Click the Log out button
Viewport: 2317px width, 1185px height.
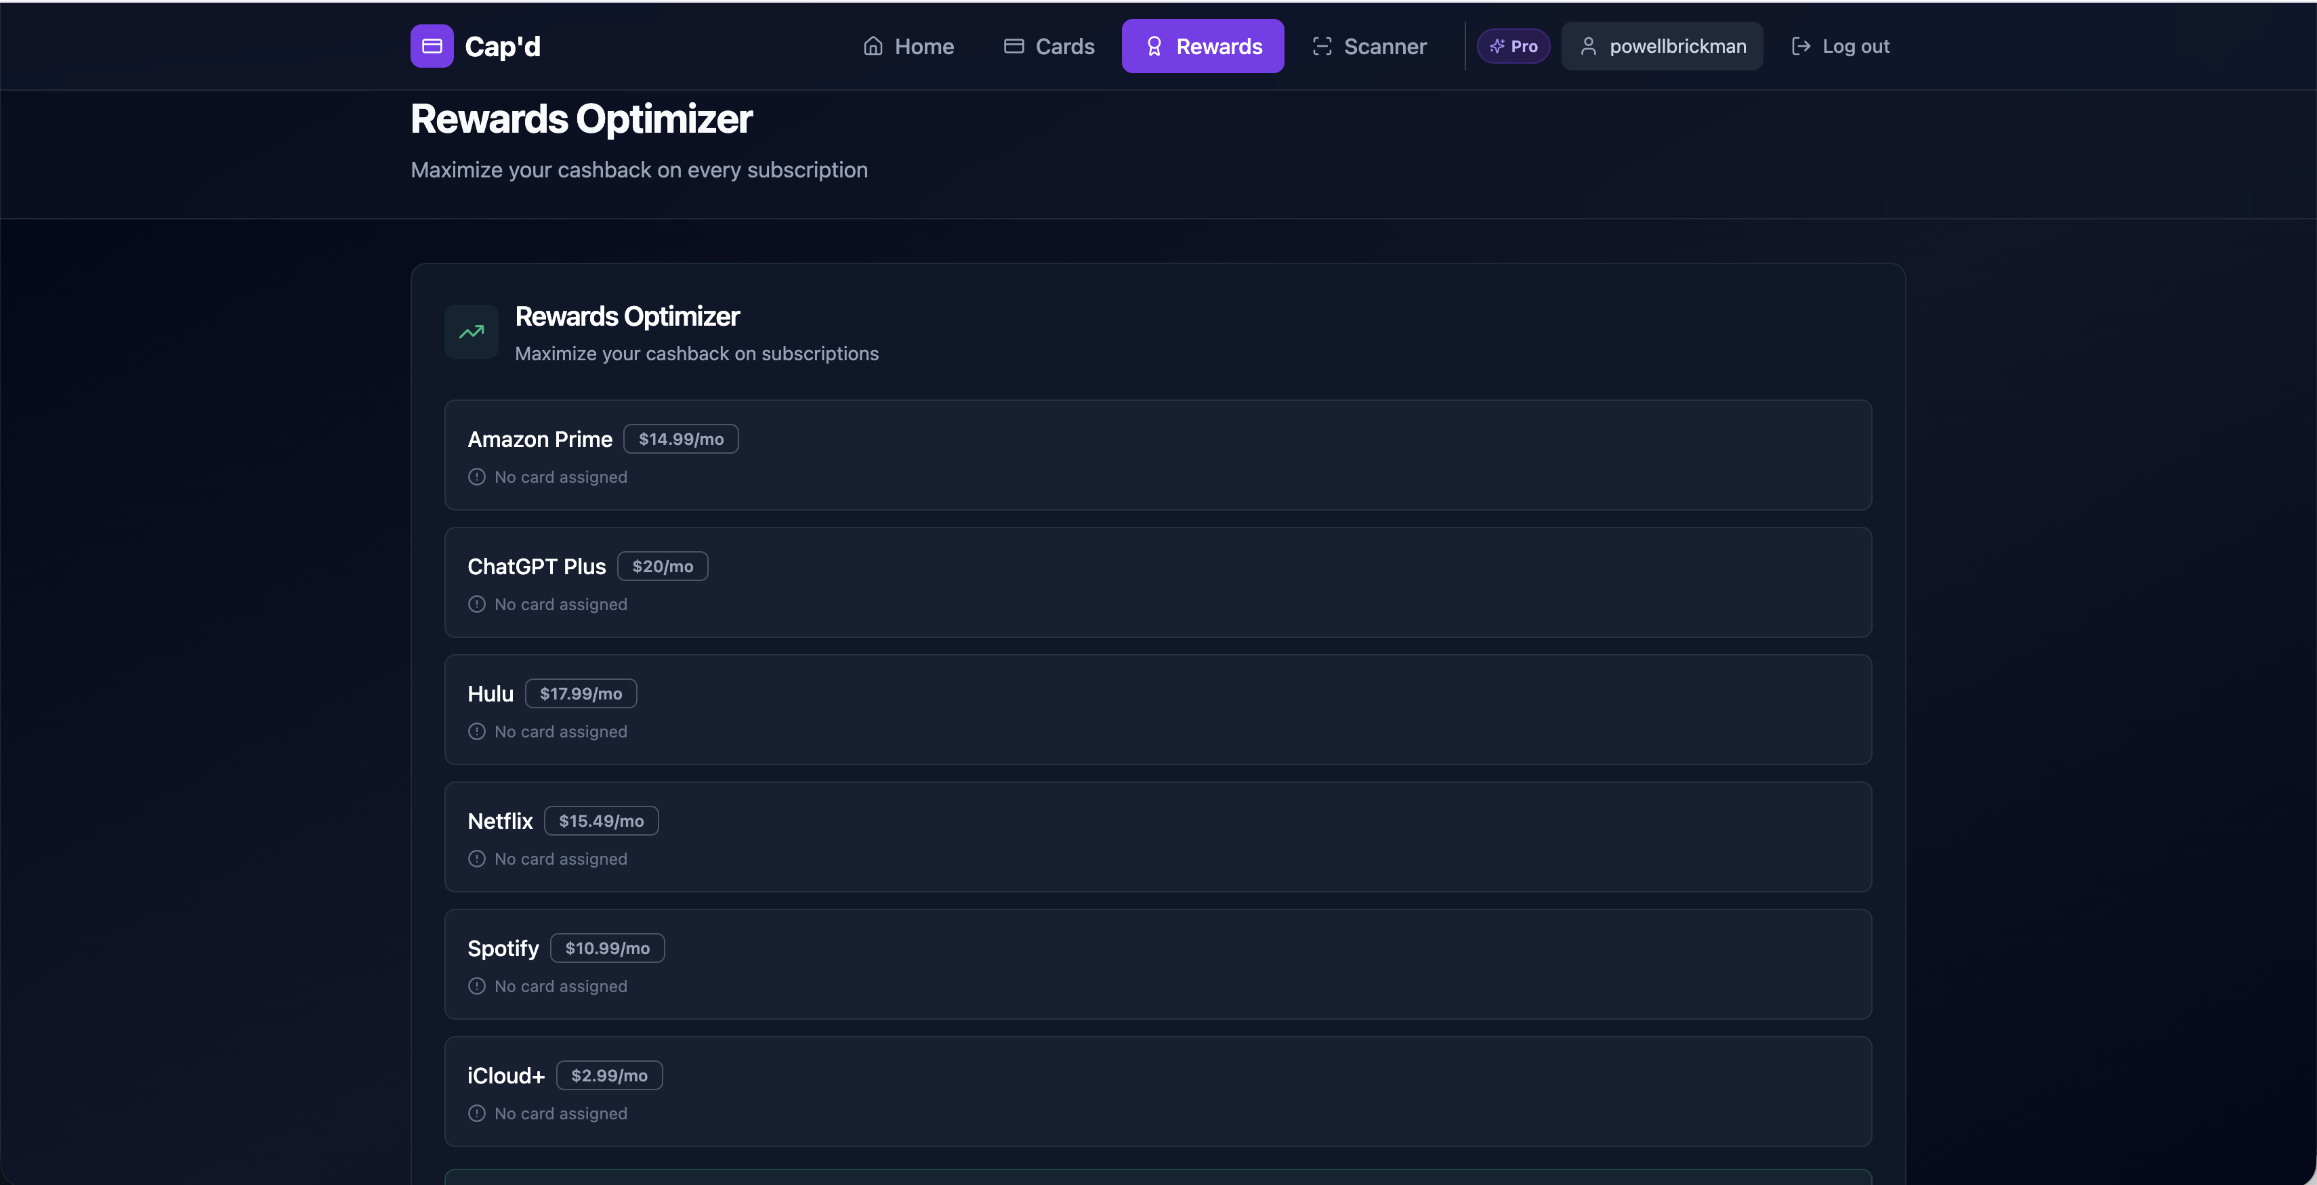[x=1840, y=46]
